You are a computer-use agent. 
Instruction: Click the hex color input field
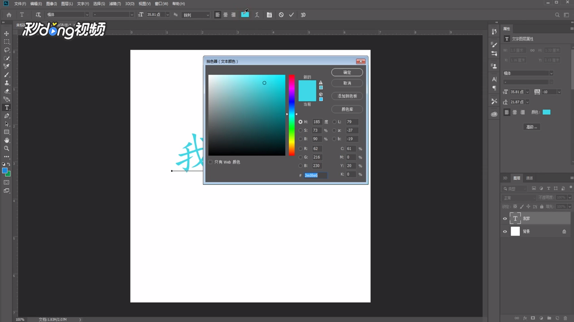[316, 175]
